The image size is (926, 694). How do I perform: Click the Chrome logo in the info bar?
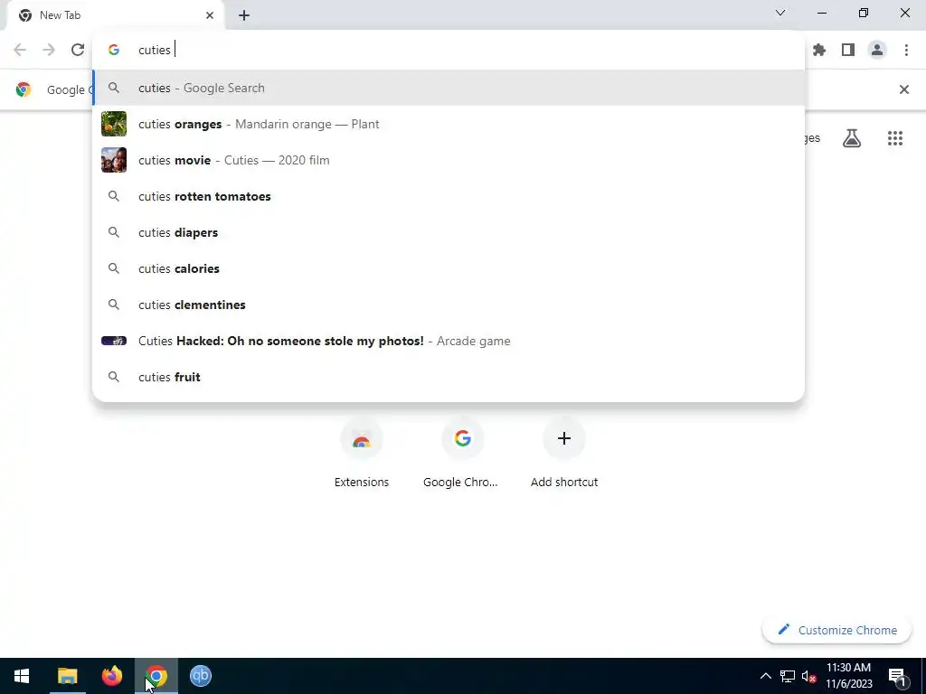(x=24, y=89)
